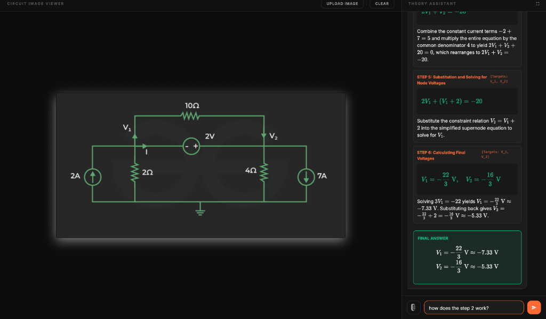Select the uploaded circuit diagram image
The image size is (546, 319).
[x=200, y=165]
